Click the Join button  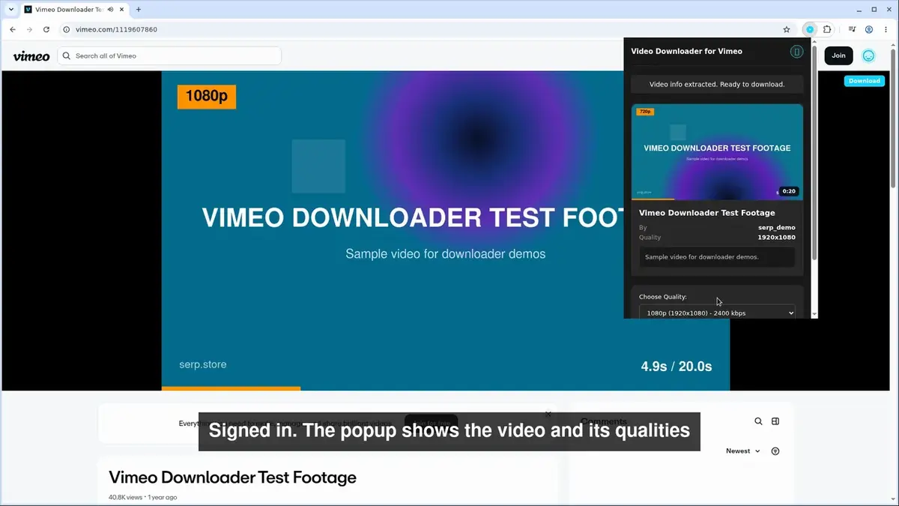coord(838,55)
